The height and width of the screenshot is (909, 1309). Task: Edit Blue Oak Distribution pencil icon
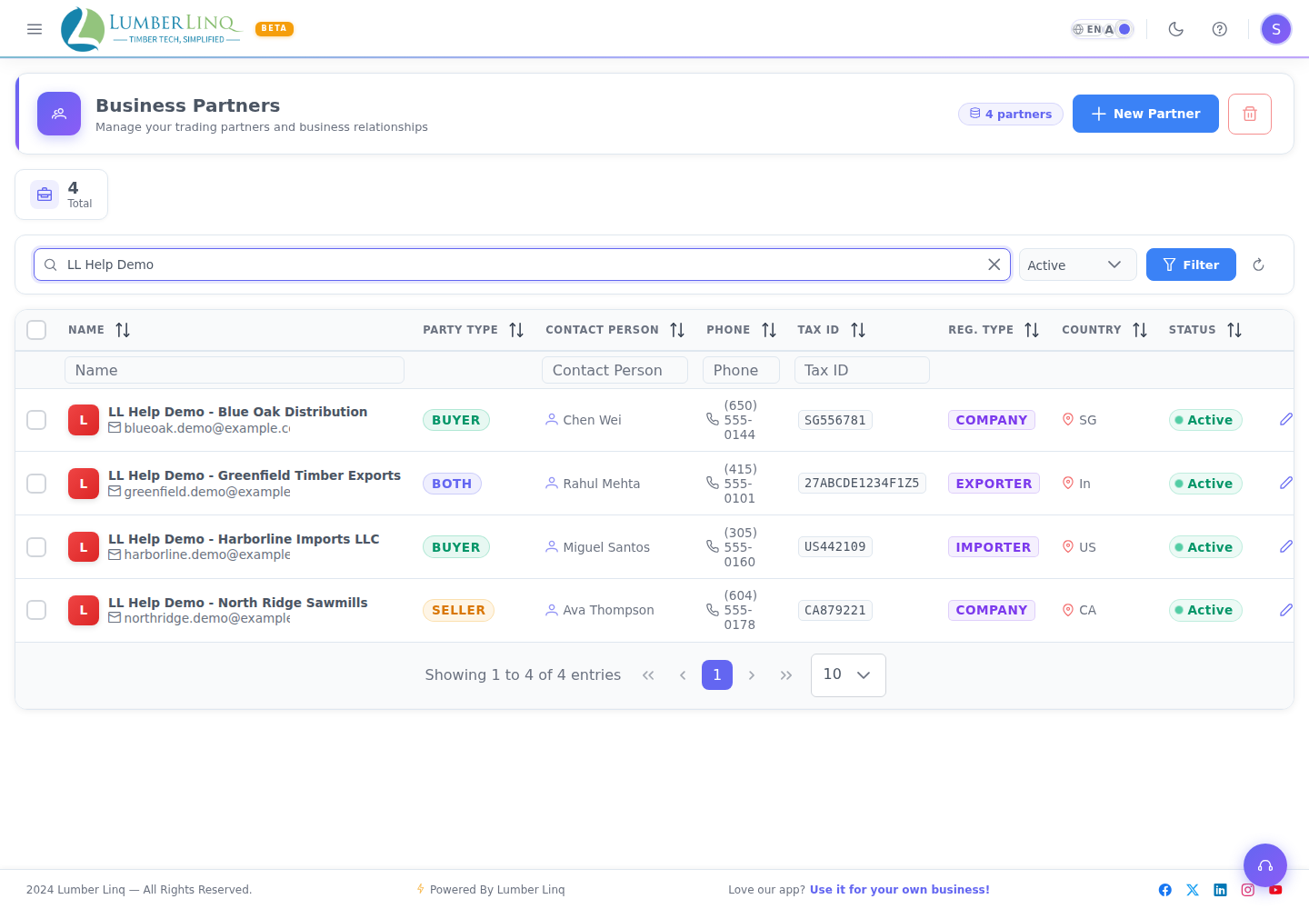tap(1286, 419)
